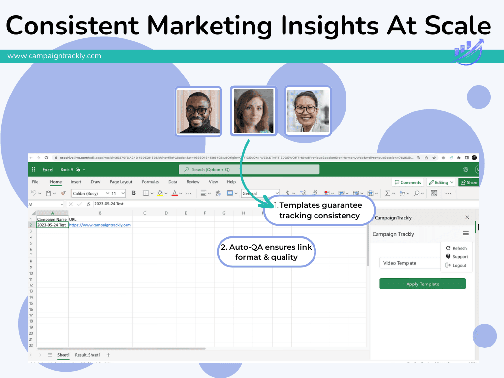The image size is (504, 378).
Task: Open the CampaignTrackly hamburger menu
Action: click(466, 233)
